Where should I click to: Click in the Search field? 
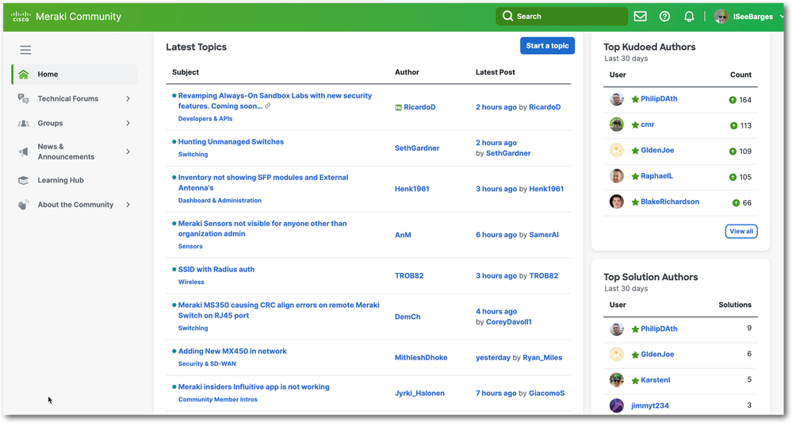tap(561, 16)
